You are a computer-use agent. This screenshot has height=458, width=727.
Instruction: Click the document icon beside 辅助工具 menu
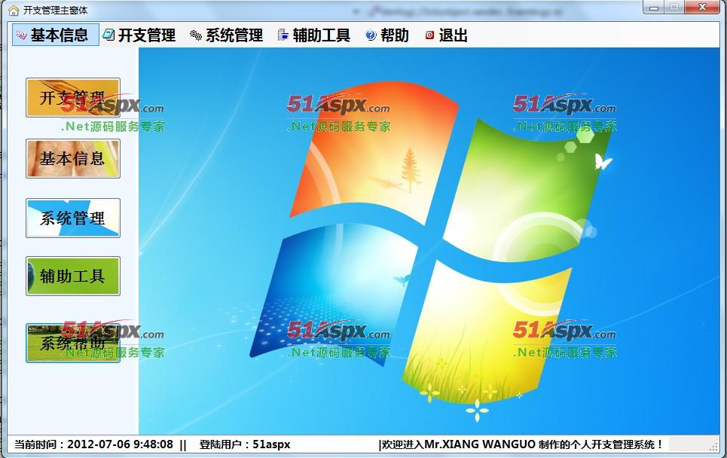click(283, 35)
